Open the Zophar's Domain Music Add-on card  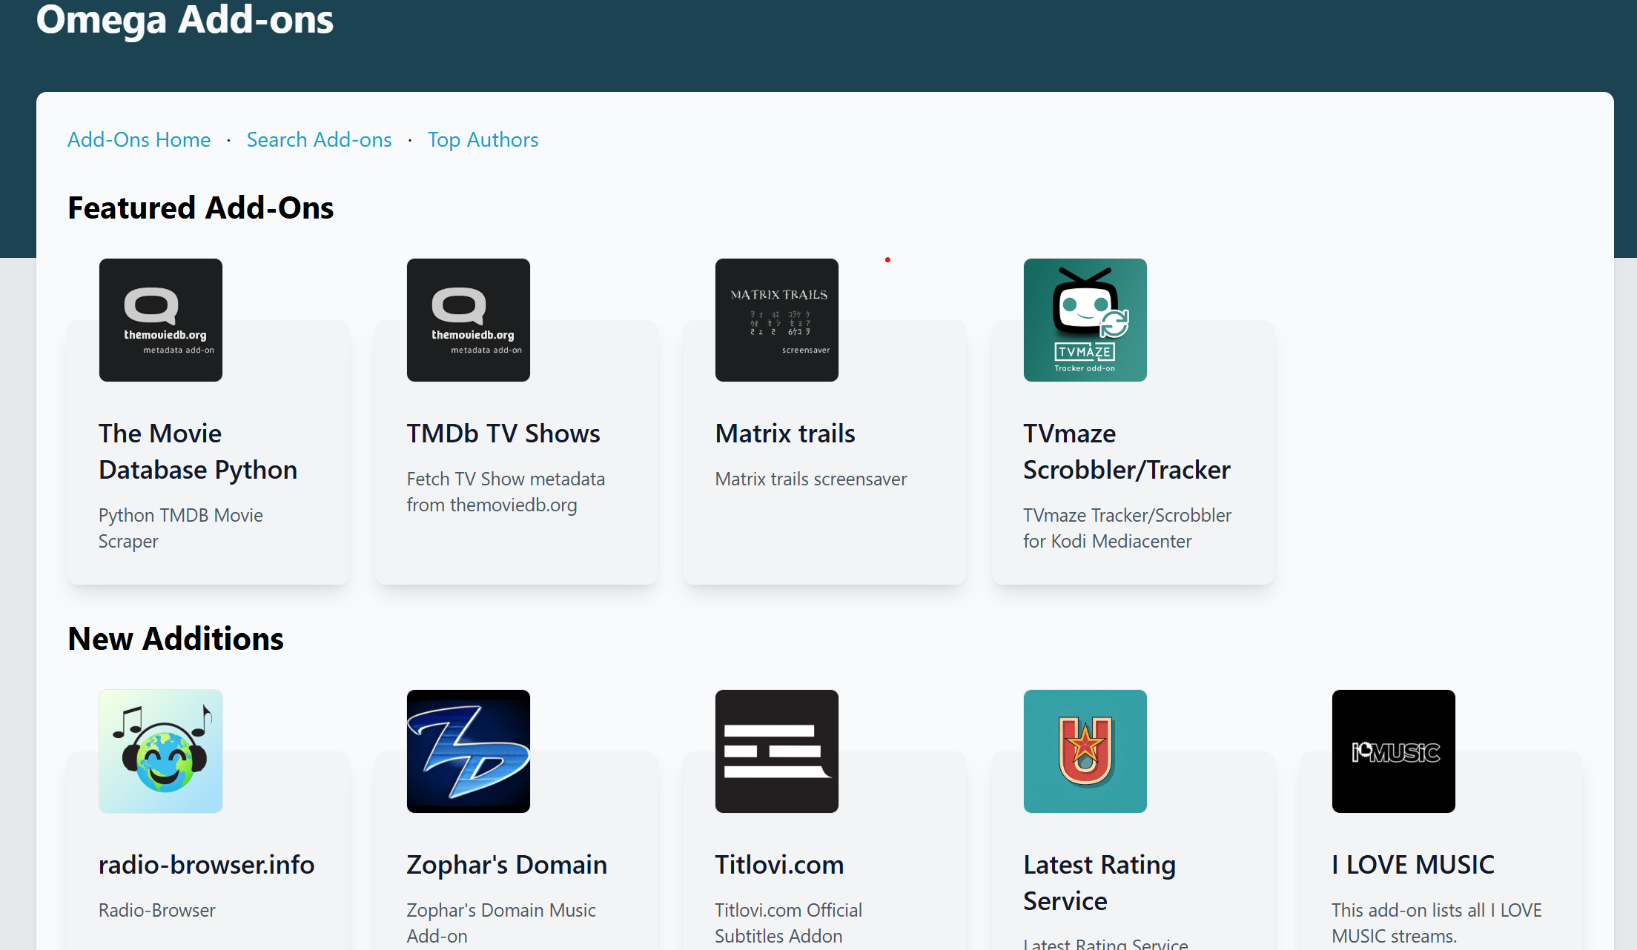tap(507, 865)
